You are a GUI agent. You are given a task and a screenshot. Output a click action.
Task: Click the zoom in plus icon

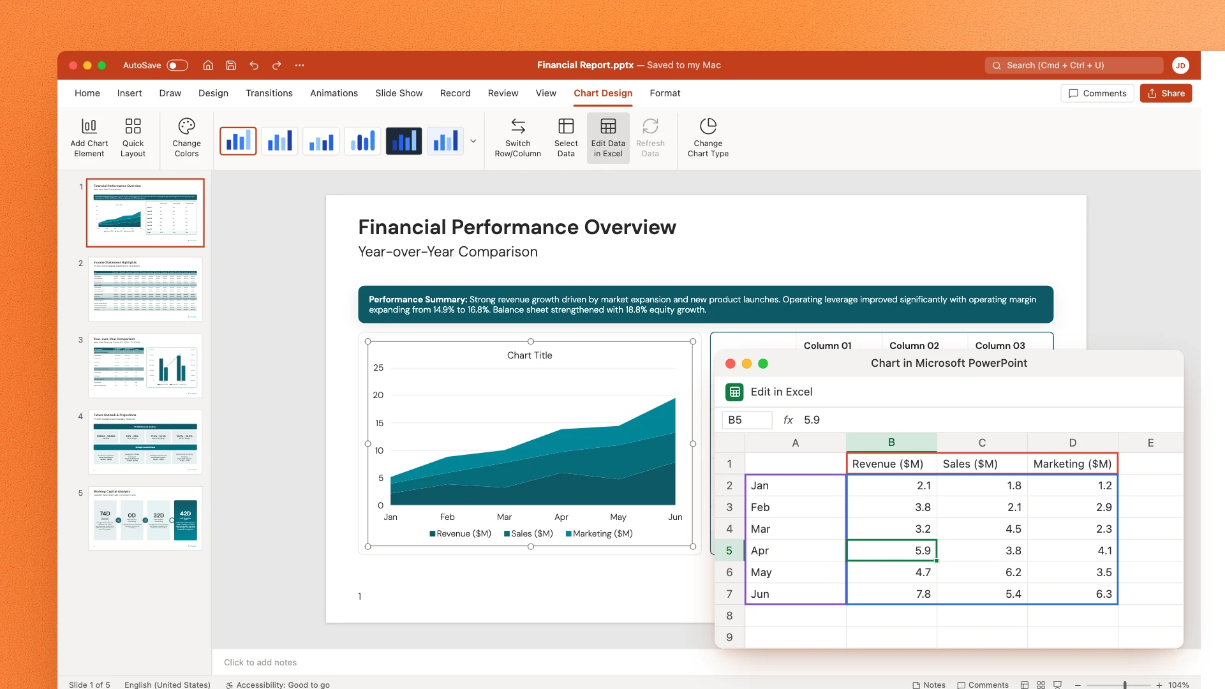(x=1159, y=685)
